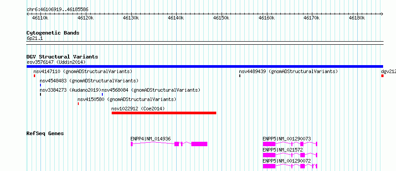Open the ENPP5|NM_001290072 gene label

pos(287,161)
